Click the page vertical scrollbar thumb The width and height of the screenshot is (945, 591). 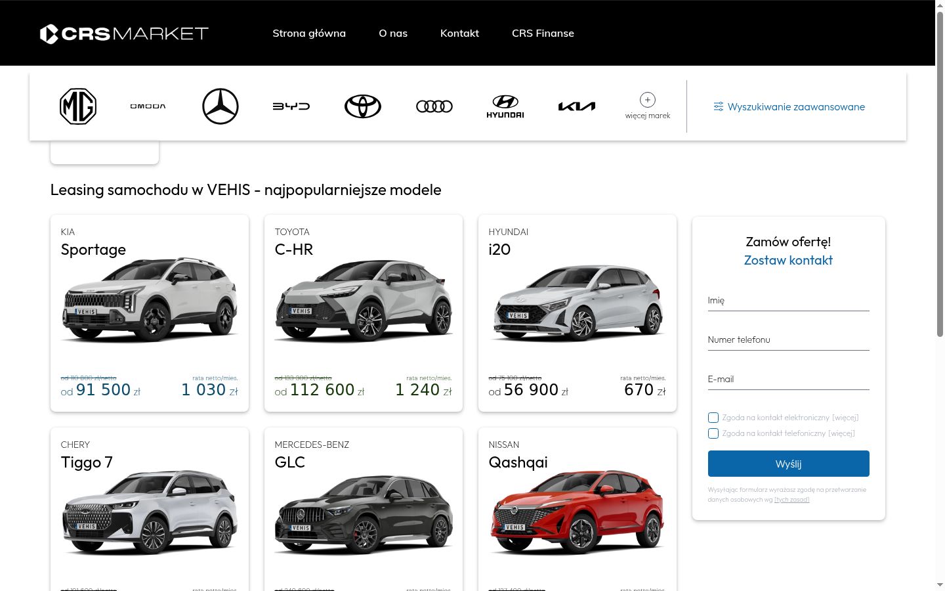tap(940, 174)
